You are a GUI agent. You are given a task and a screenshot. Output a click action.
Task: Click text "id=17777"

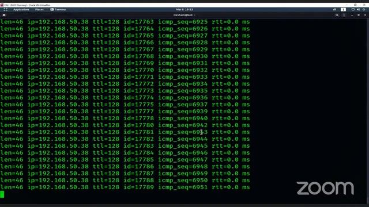point(138,112)
